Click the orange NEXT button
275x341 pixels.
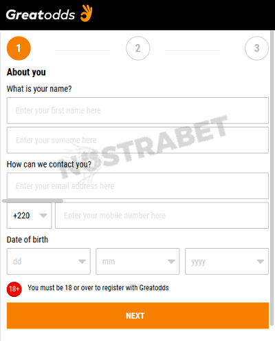coord(137,316)
